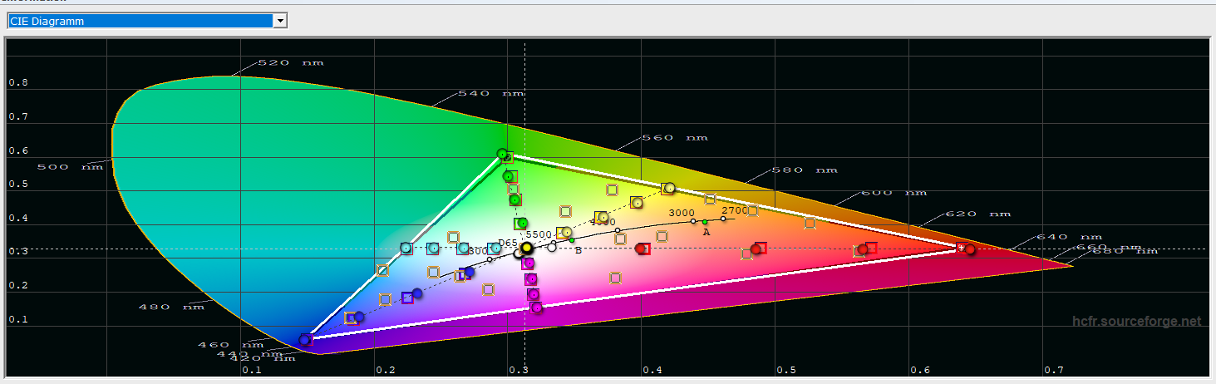
Task: Select the green primary point at gamut top
Action: tap(502, 154)
